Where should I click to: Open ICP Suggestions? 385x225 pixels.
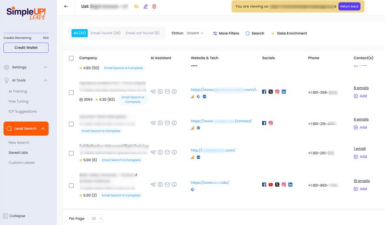(22, 111)
